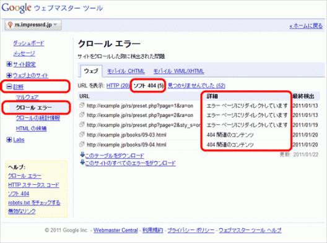Click the URL column header
The image size is (327, 243).
point(84,96)
